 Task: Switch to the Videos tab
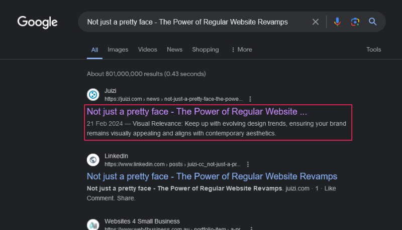pos(148,50)
